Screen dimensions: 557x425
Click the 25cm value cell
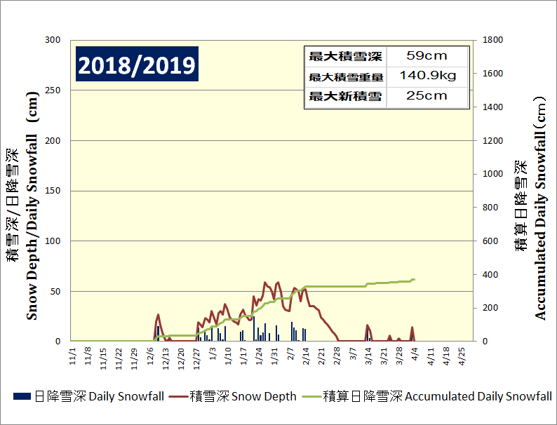point(427,96)
